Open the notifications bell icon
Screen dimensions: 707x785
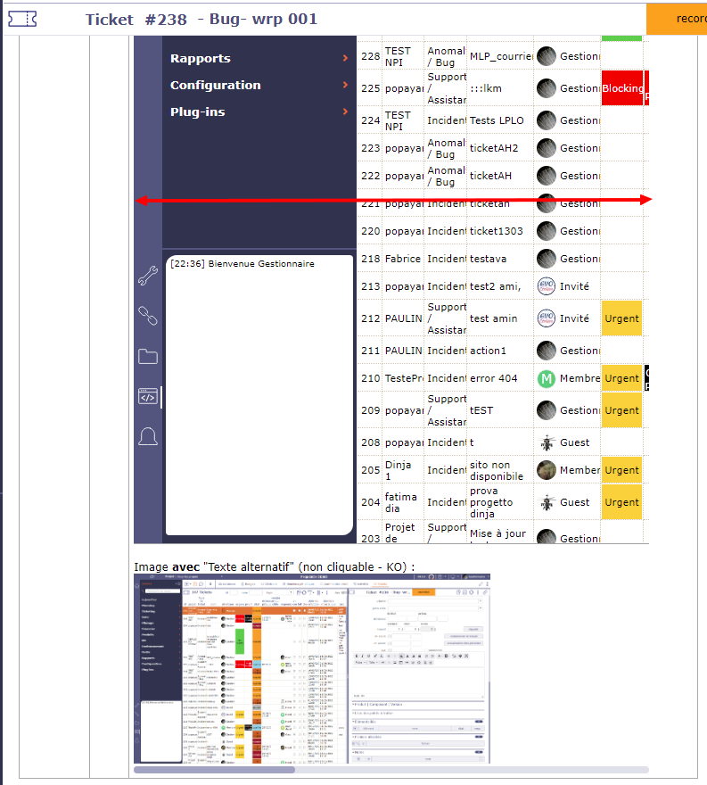[x=148, y=436]
